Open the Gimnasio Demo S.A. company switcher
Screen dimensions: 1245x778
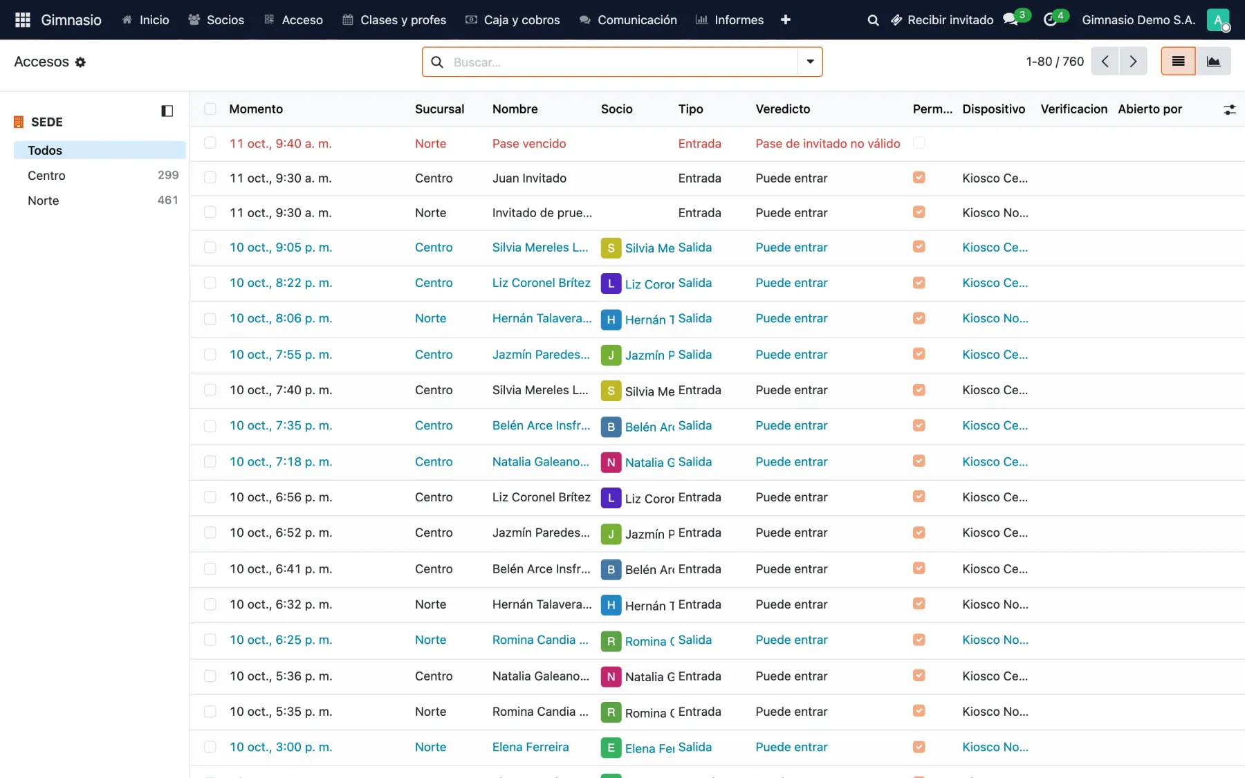1138,20
